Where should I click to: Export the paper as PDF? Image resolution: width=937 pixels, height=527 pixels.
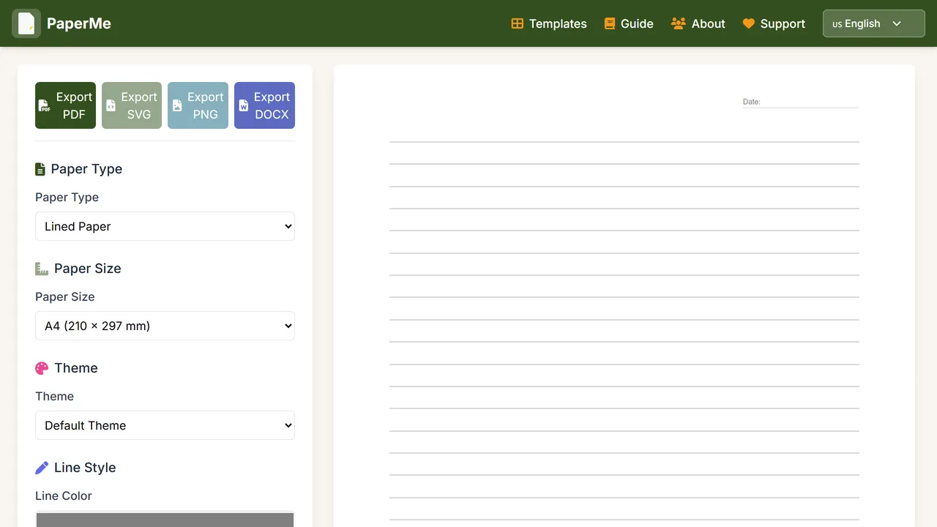coord(65,105)
